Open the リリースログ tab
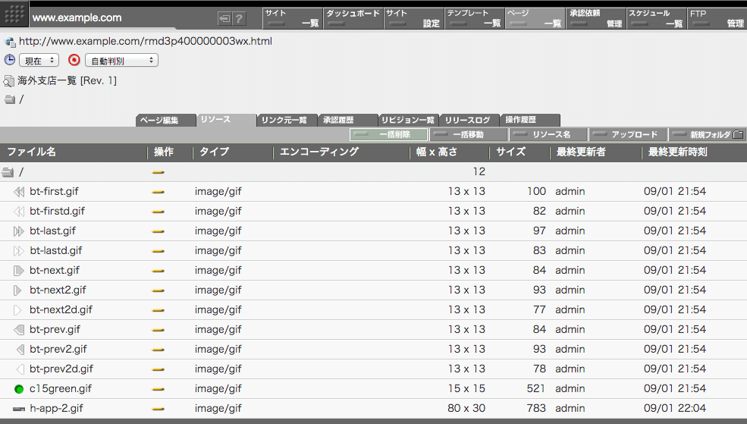This screenshot has width=747, height=424. [x=468, y=120]
